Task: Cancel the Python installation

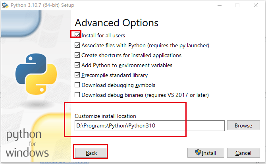Action: (x=243, y=153)
